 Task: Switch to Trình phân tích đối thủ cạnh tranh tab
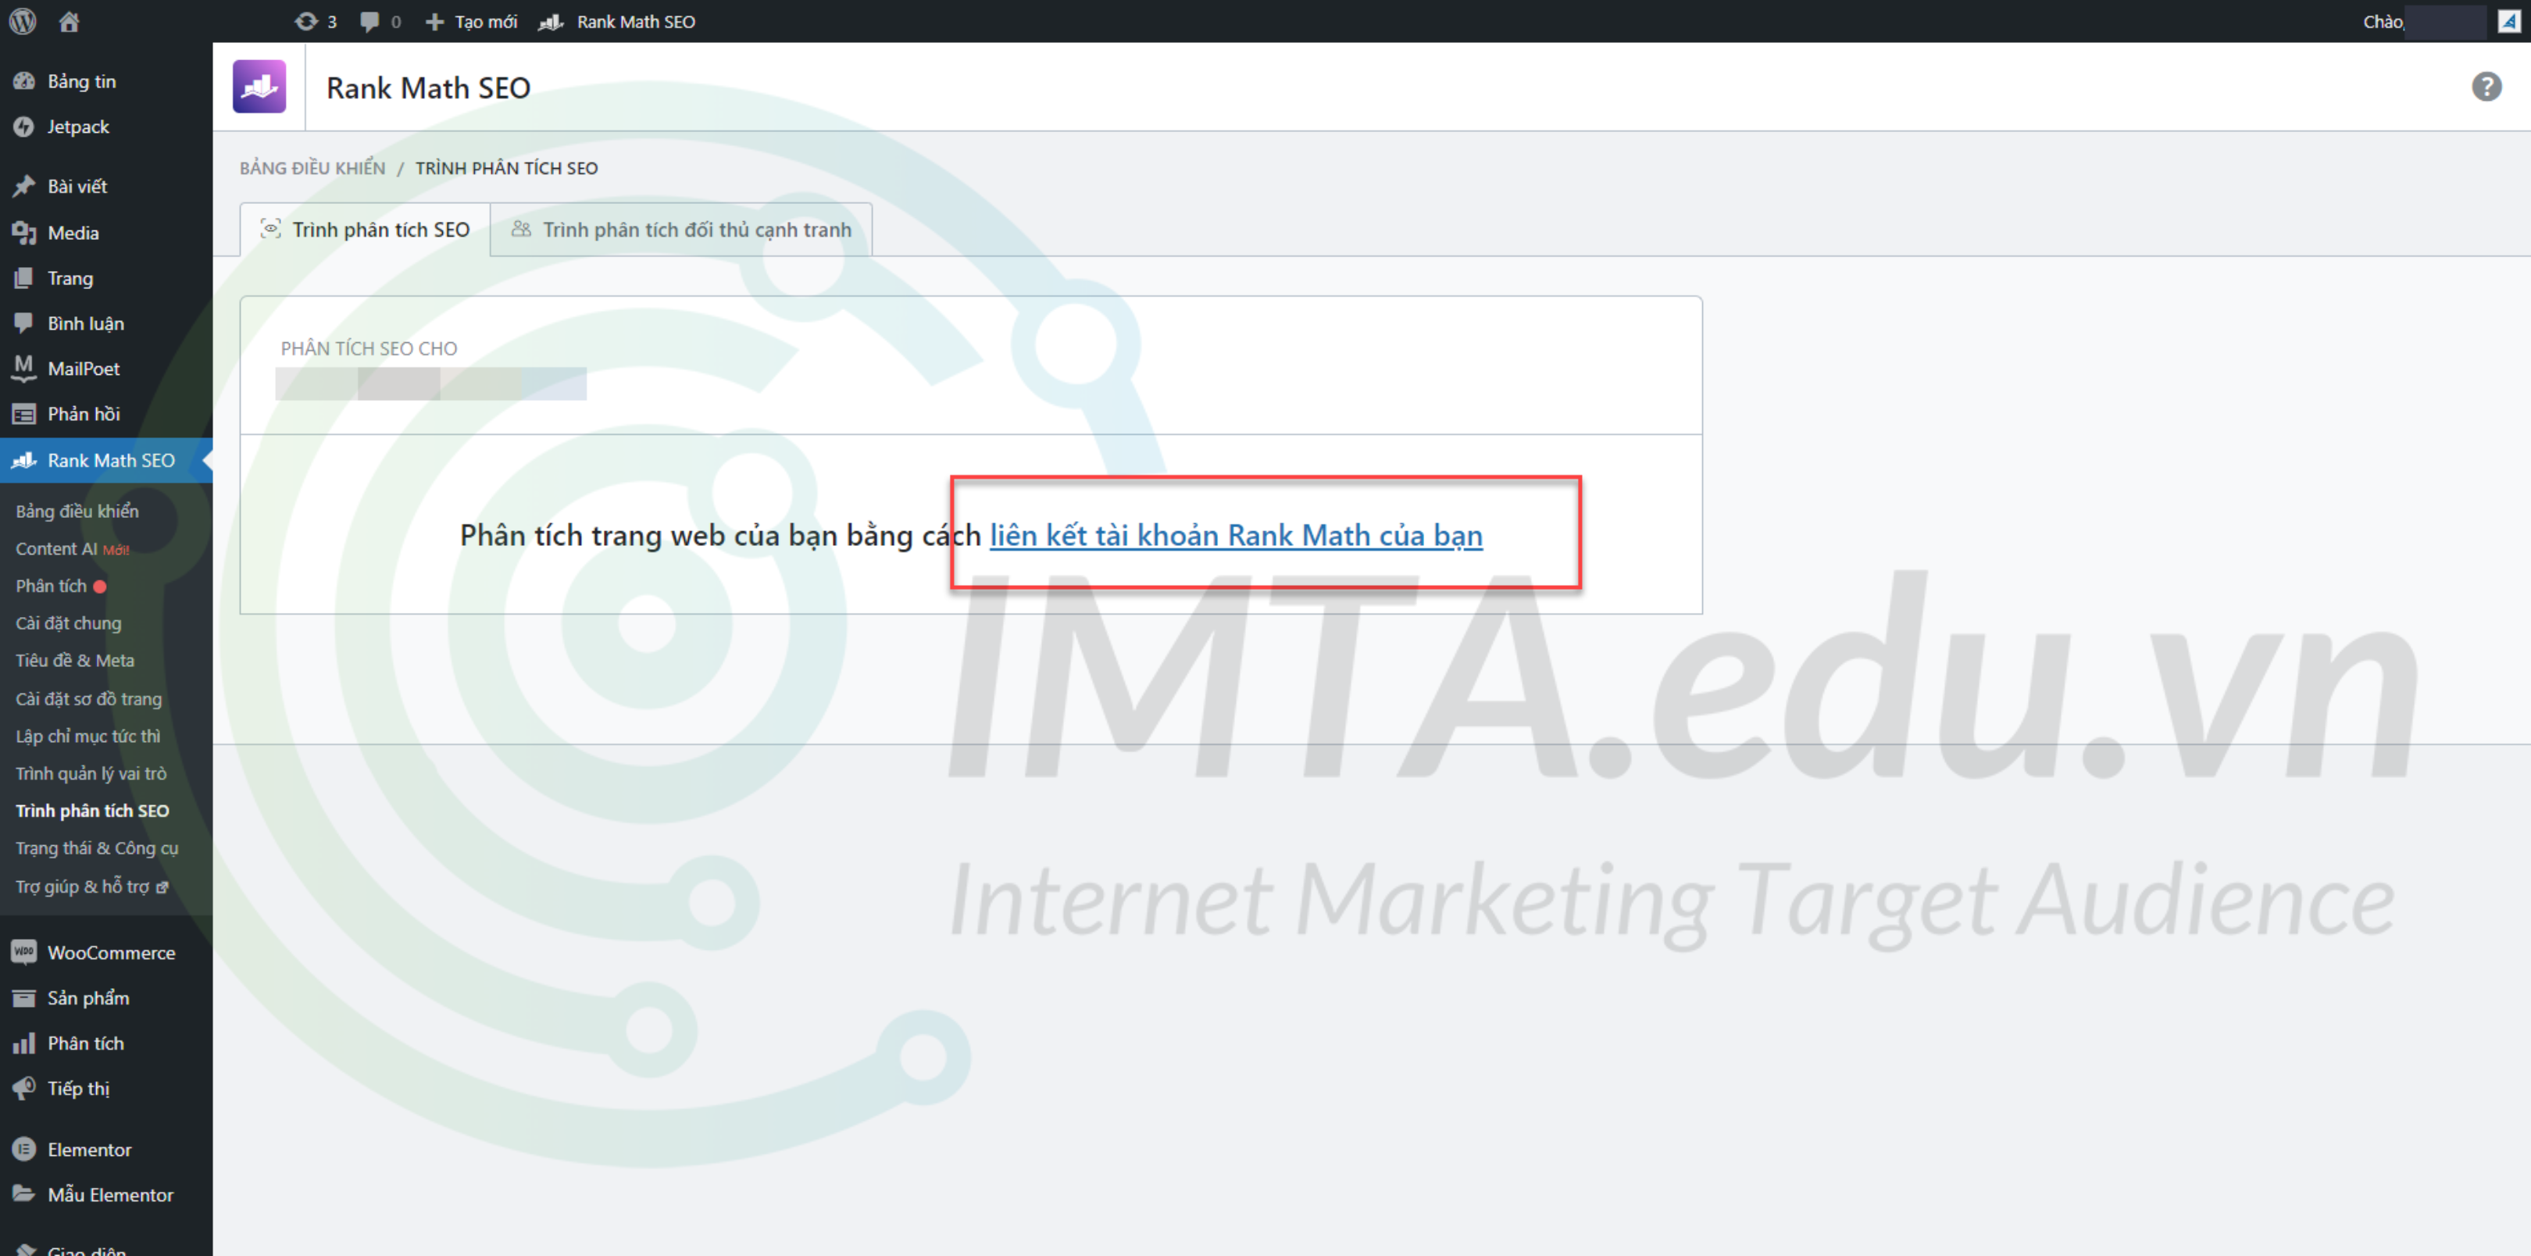click(x=681, y=229)
